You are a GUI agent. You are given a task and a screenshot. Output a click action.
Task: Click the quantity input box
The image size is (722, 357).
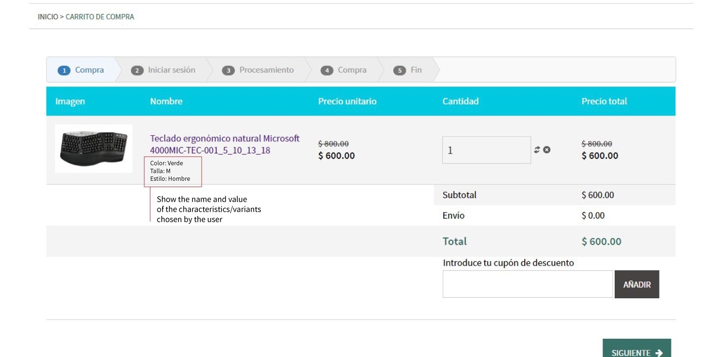486,150
